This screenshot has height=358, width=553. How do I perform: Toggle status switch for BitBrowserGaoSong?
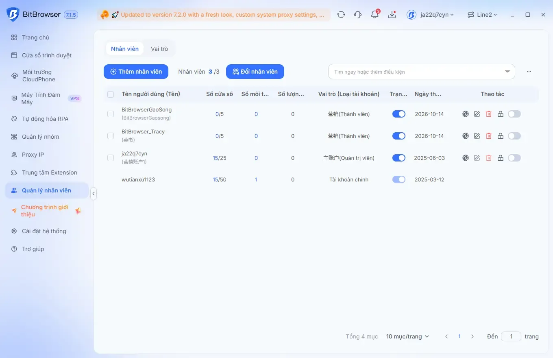pos(399,114)
